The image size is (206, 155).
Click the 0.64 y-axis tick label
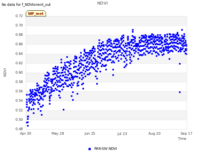pyautogui.click(x=19, y=54)
